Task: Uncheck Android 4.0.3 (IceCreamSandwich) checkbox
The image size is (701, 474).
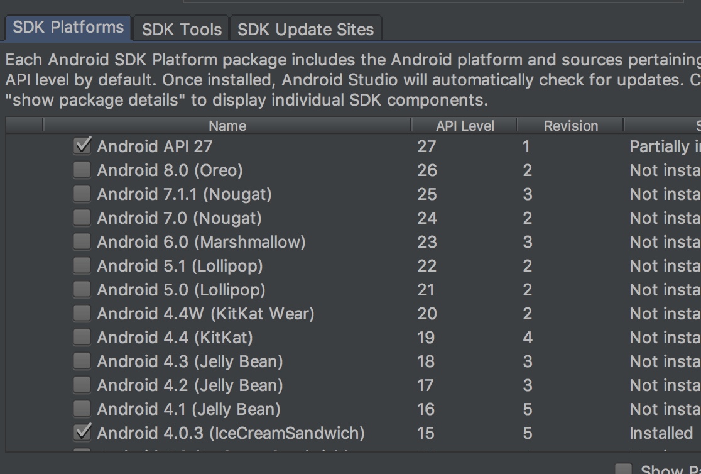Action: point(82,433)
